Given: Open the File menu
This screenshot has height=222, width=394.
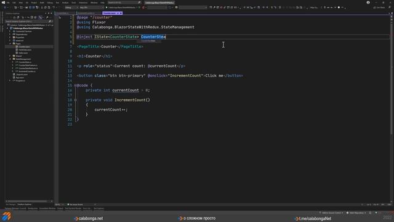Looking at the screenshot, I should point(8,2).
